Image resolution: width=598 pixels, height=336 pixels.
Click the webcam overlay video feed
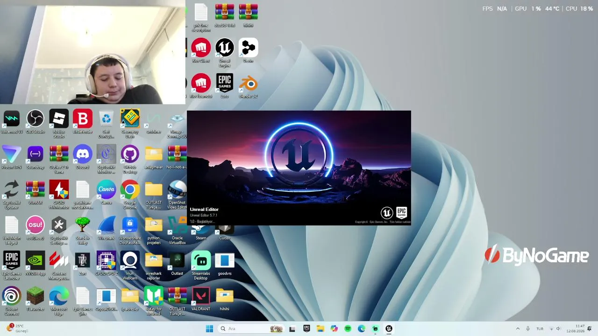pyautogui.click(x=93, y=52)
